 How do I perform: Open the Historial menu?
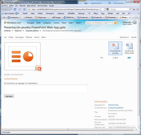(22, 5)
